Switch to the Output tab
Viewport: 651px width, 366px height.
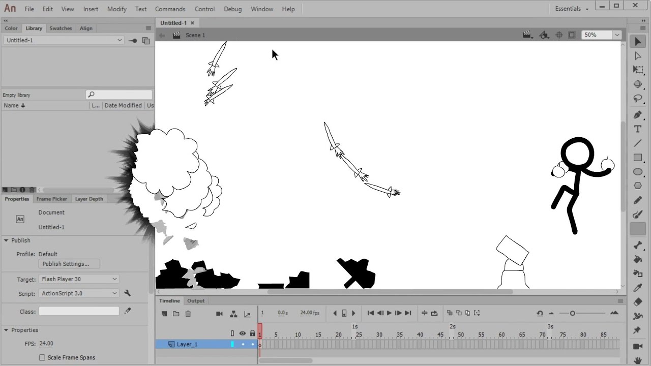click(x=196, y=301)
